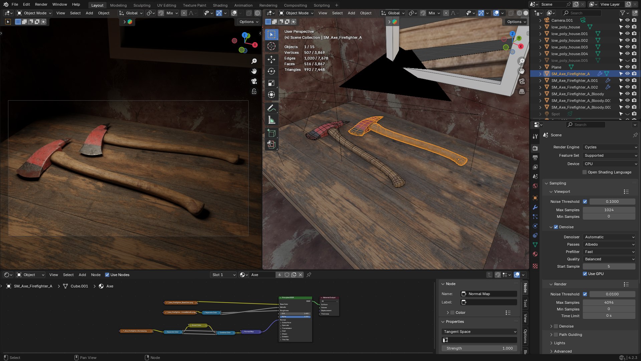The width and height of the screenshot is (641, 361).
Task: Open the Modifiers wrench properties tab
Action: [x=535, y=207]
